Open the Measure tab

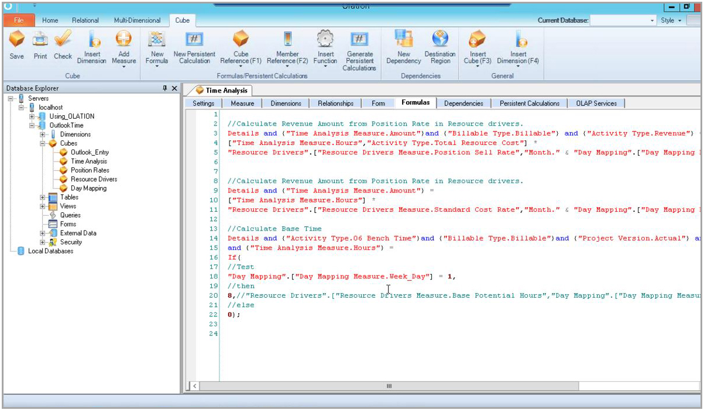click(242, 104)
